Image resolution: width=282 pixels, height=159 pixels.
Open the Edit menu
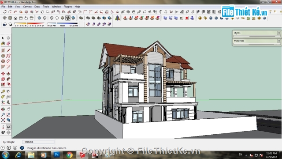click(10, 7)
